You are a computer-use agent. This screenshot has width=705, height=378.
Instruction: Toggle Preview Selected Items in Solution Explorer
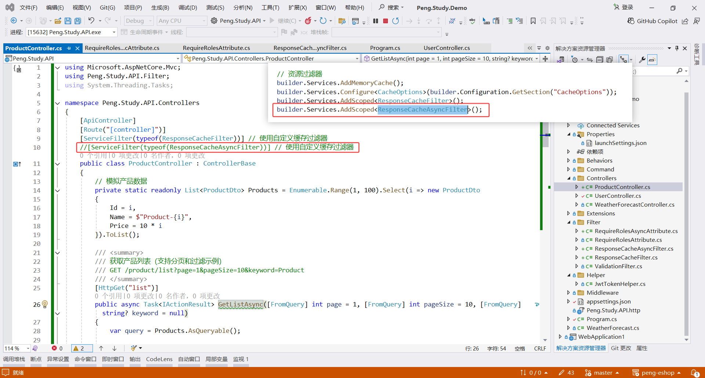(652, 59)
